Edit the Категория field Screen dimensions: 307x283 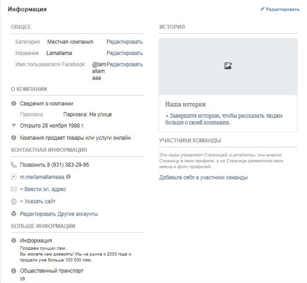tap(125, 42)
